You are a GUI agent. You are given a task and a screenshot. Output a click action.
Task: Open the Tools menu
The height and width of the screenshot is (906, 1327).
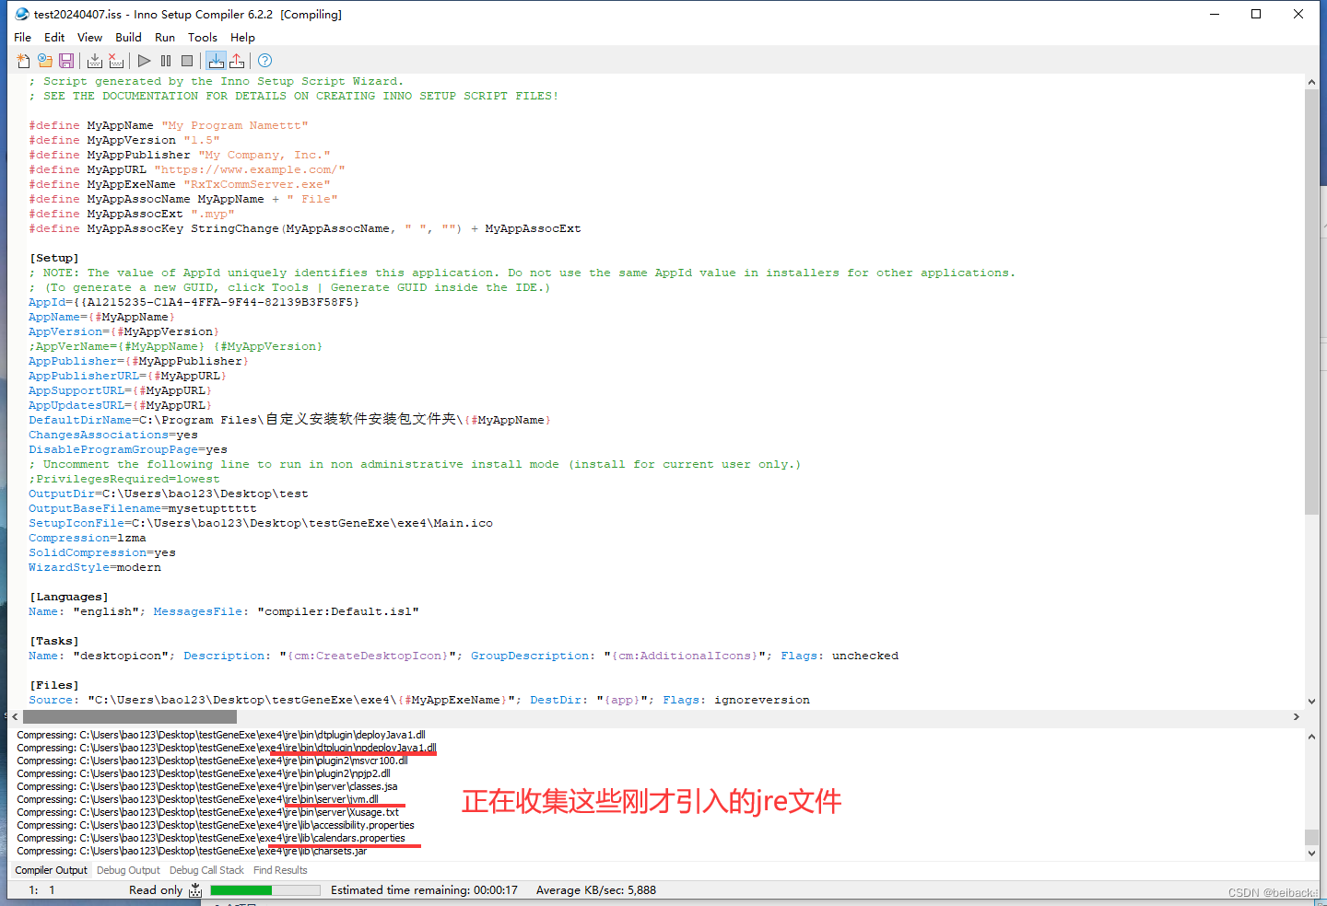(x=203, y=38)
